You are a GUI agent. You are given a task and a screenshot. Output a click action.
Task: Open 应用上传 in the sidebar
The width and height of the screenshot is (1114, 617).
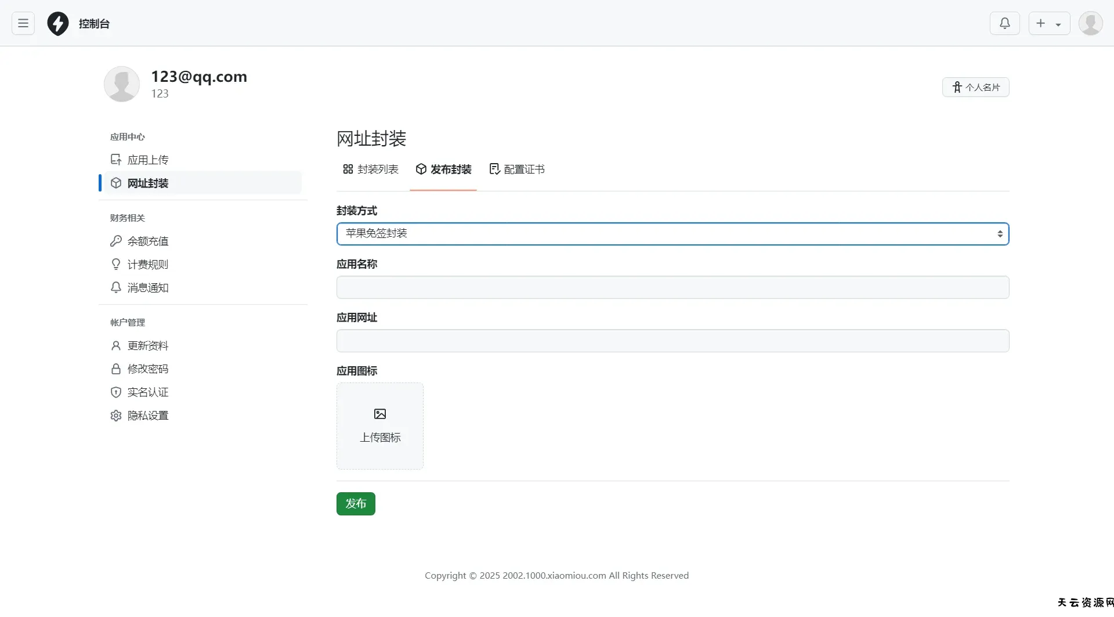pyautogui.click(x=147, y=160)
